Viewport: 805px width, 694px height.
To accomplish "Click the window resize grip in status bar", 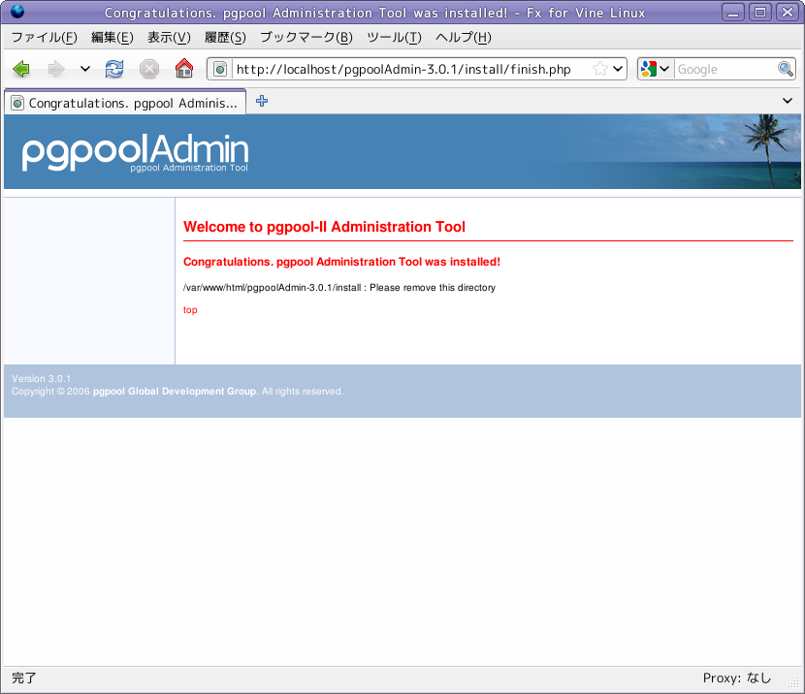I will point(794,682).
